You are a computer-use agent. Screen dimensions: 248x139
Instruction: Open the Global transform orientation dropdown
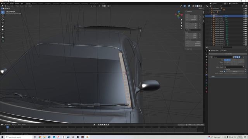click(x=94, y=6)
